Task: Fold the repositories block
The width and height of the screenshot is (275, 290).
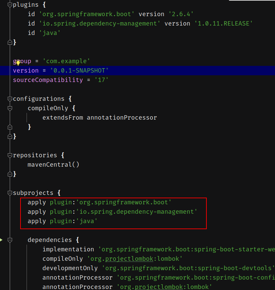Action: click(10, 156)
